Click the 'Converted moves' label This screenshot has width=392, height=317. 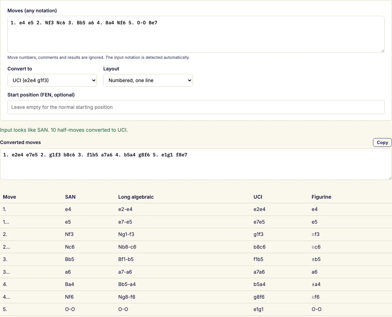point(20,142)
